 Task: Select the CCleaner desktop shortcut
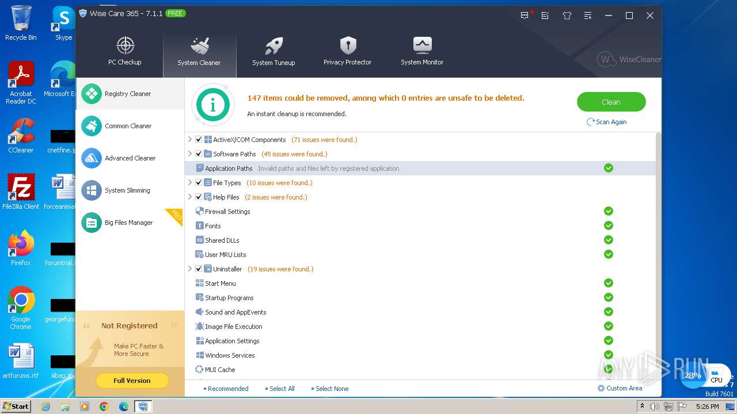tap(21, 136)
